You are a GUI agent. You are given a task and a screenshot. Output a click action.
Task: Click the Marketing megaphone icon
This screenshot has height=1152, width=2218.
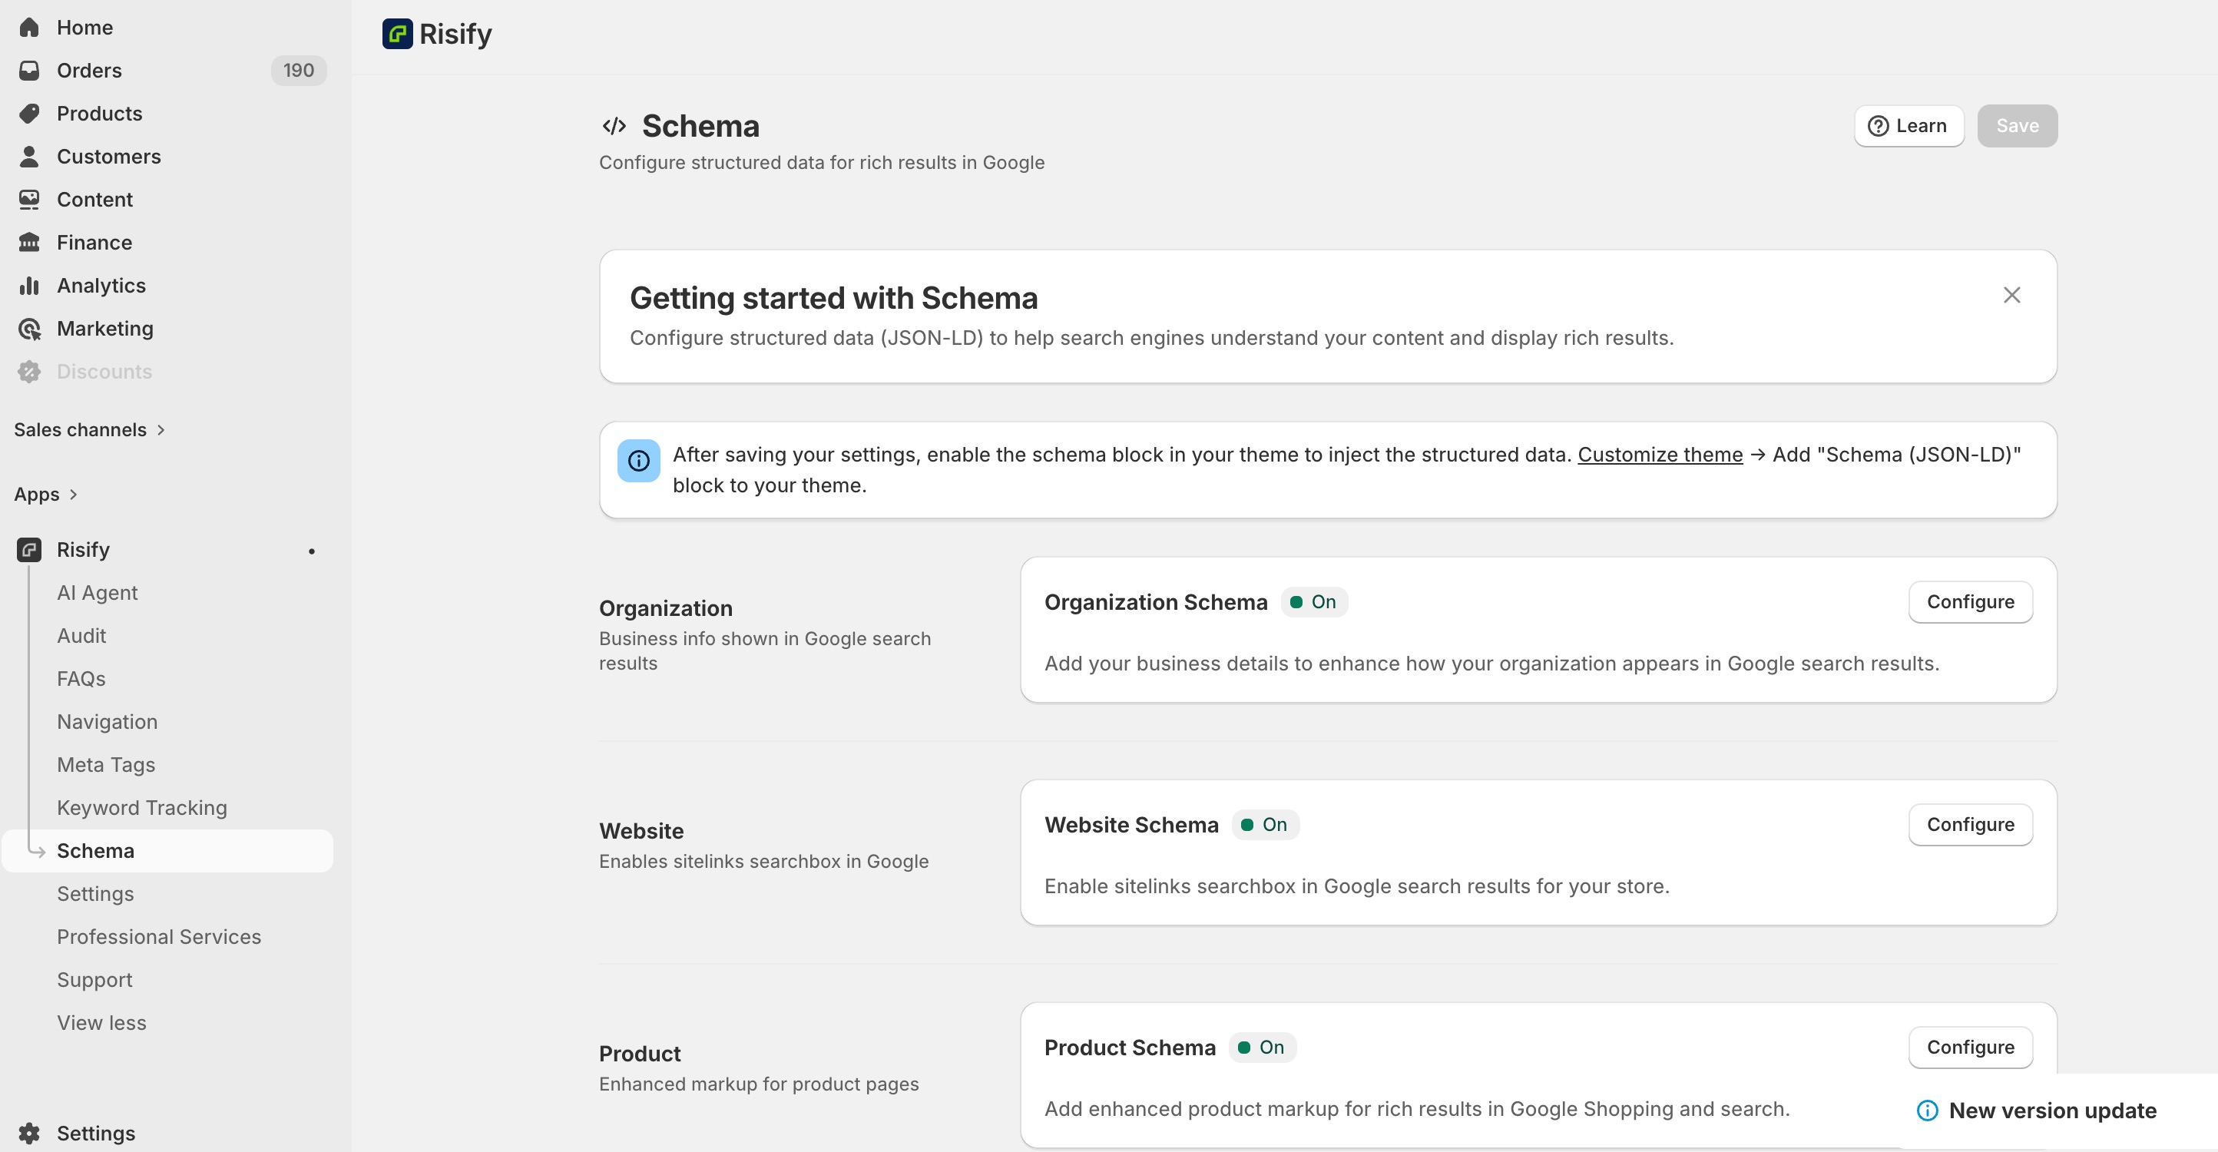29,328
